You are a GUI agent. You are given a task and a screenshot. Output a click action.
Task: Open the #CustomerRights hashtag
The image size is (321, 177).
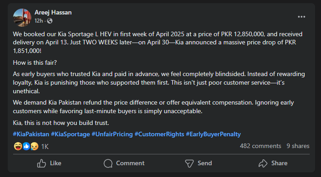(x=159, y=134)
